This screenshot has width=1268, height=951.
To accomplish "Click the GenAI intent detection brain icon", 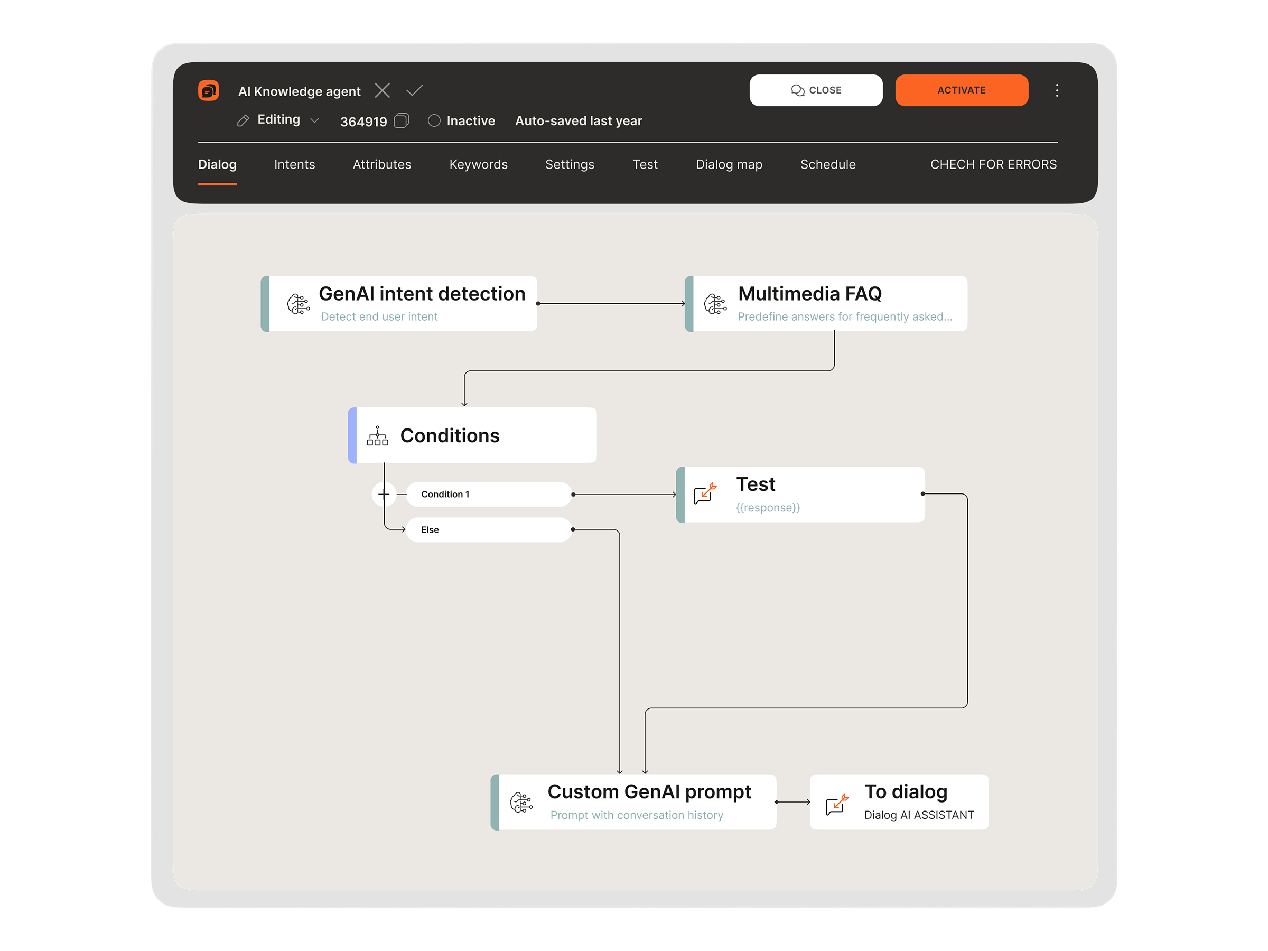I will [x=298, y=304].
